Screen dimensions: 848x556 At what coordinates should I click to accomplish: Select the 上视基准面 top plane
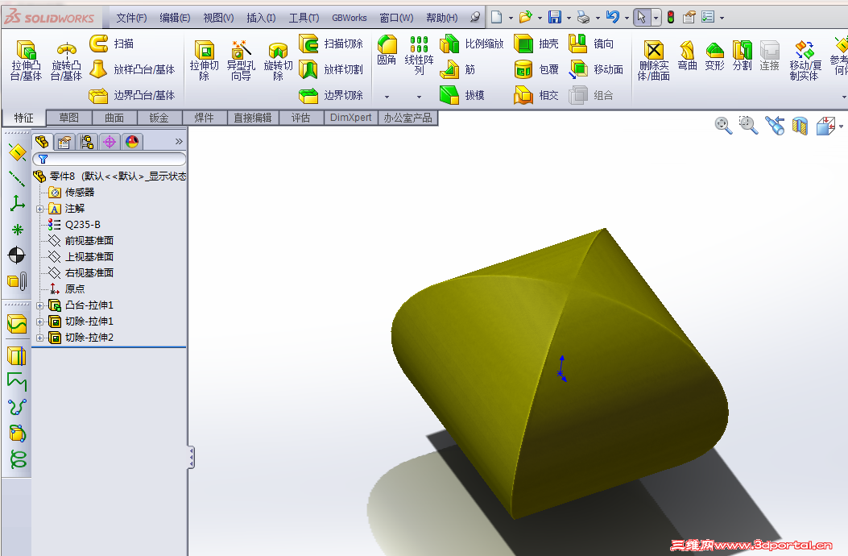[x=89, y=256]
